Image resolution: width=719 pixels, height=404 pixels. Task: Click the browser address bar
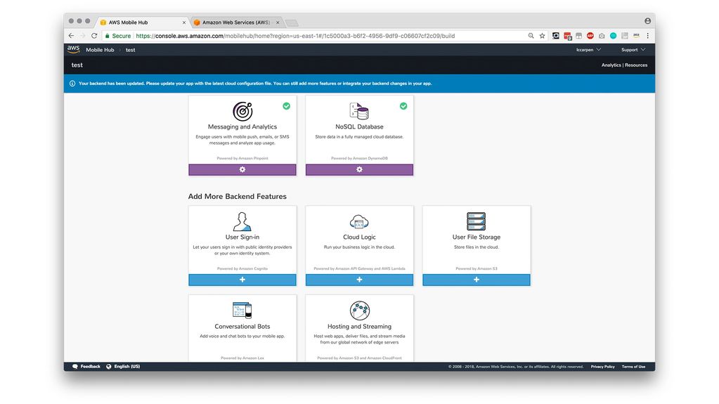[x=316, y=36]
